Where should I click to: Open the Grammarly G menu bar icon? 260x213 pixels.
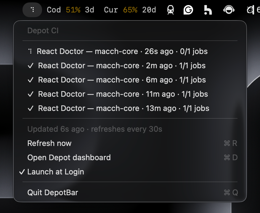point(188,10)
